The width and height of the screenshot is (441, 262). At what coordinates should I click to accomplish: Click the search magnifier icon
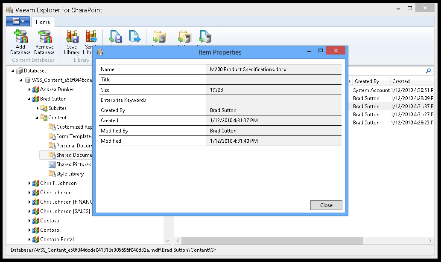coord(428,71)
